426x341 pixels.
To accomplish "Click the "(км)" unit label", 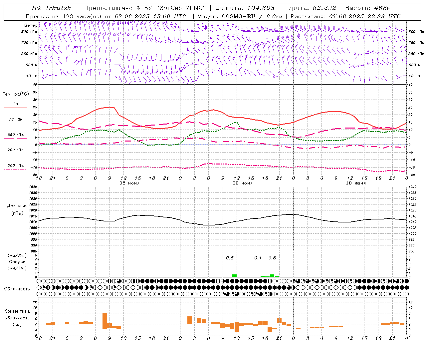I will point(17,324).
